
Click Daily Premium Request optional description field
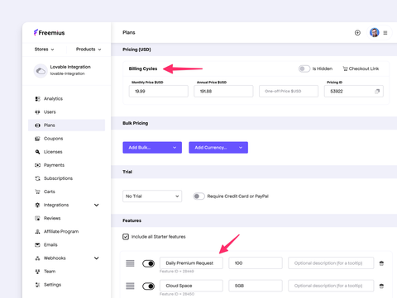pos(331,263)
